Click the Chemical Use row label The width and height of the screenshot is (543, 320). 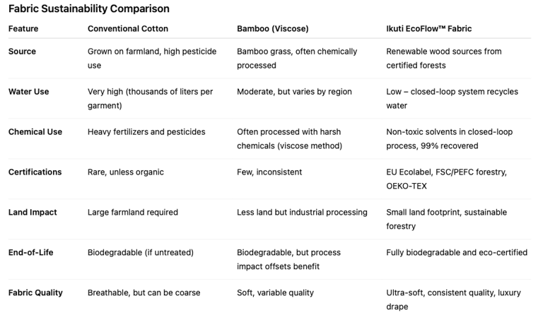click(x=35, y=132)
